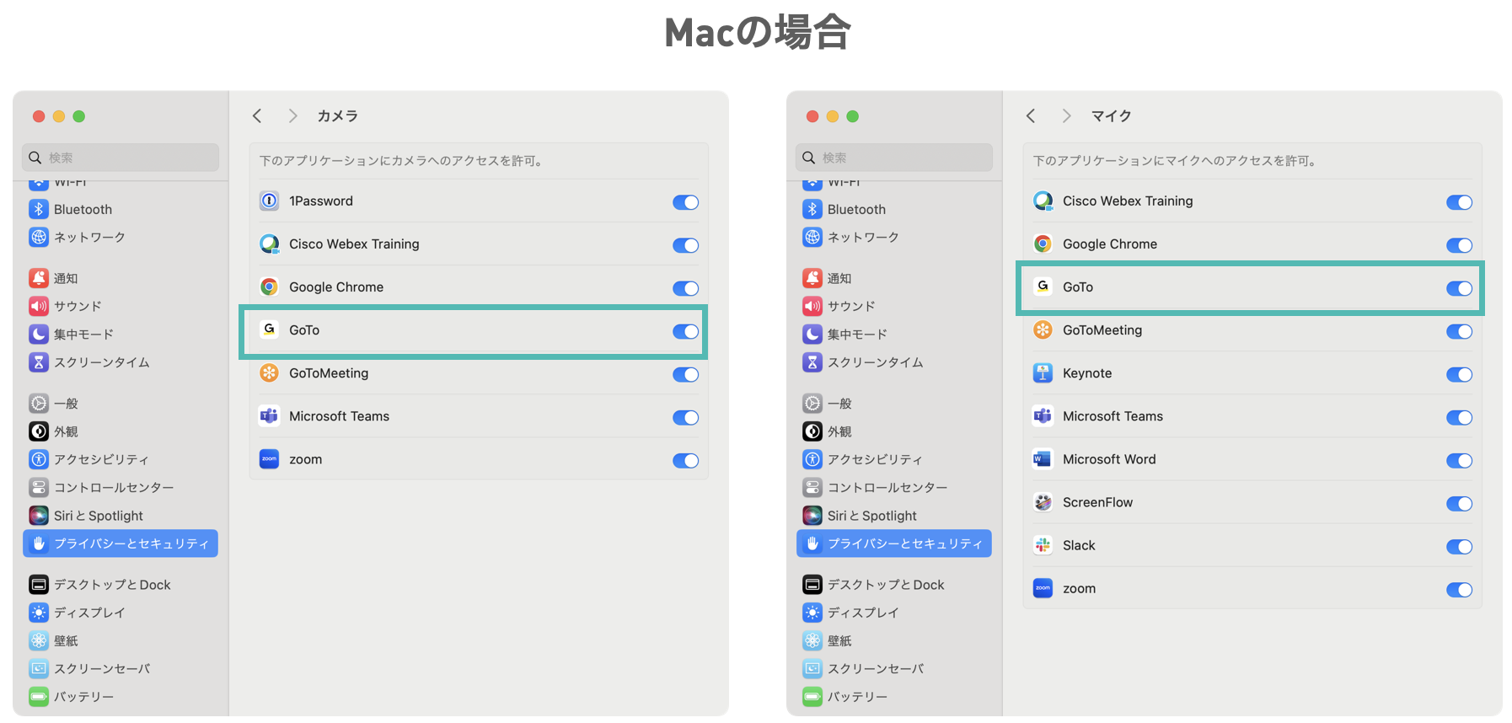Toggle camera access for Google Chrome
This screenshot has height=723, width=1512.
tap(685, 288)
